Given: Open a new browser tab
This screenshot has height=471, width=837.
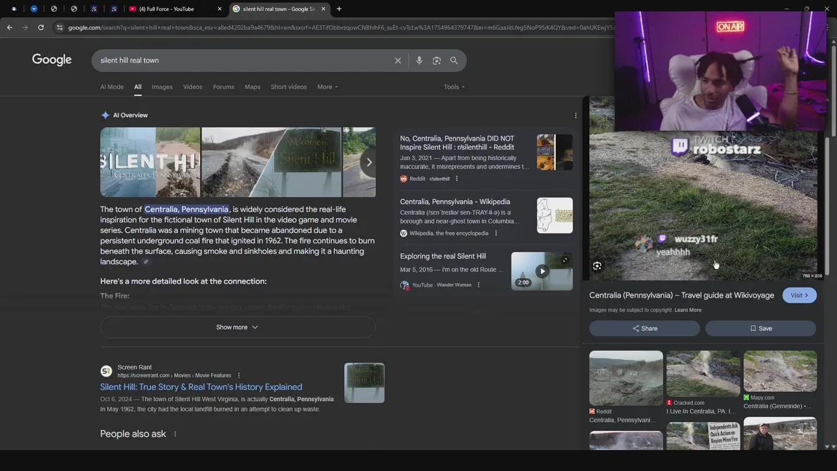Looking at the screenshot, I should (x=339, y=9).
